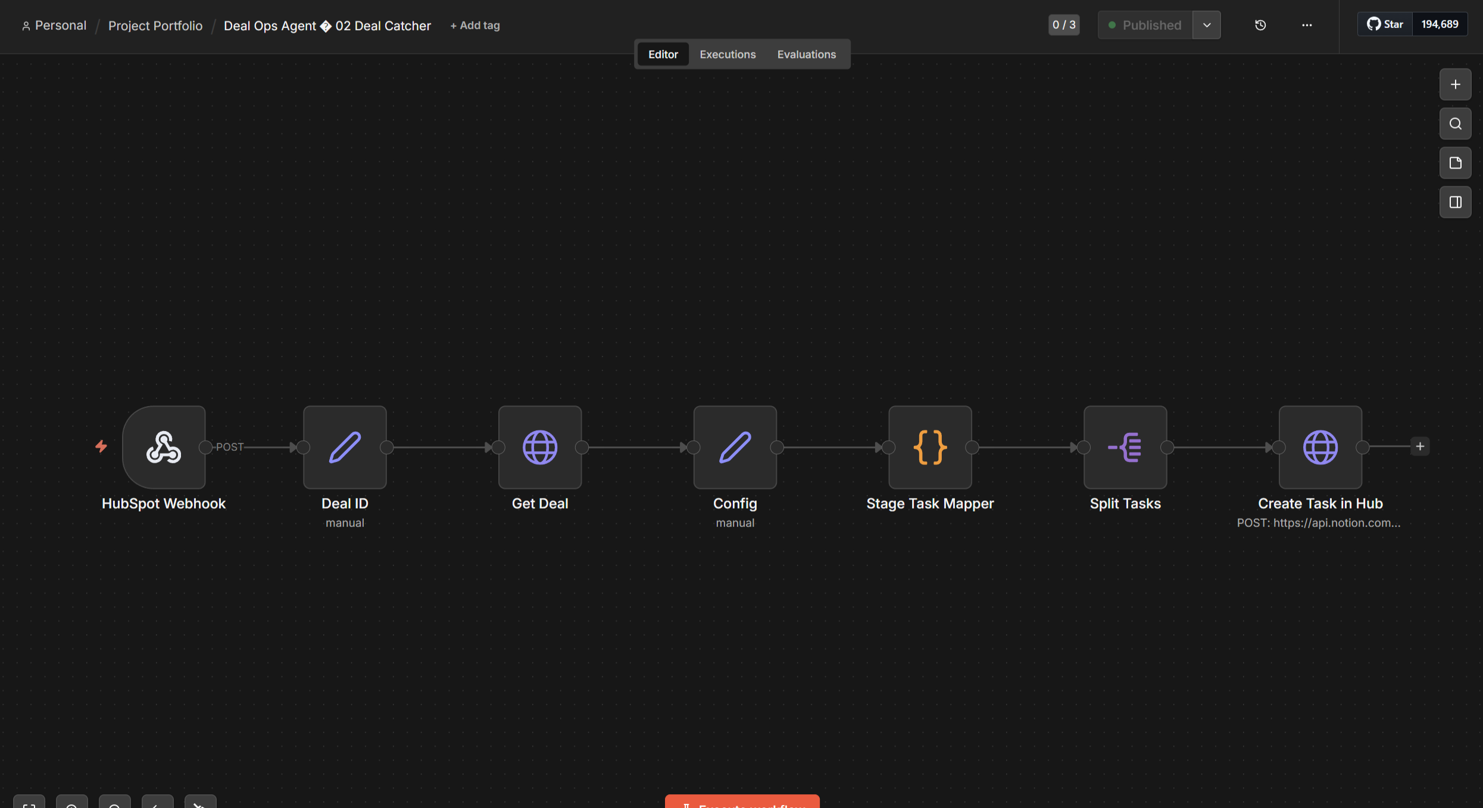
Task: Open the search nodes magnifier button
Action: (x=1455, y=124)
